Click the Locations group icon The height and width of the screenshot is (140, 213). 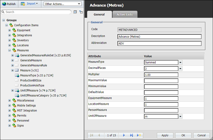pos(14,45)
